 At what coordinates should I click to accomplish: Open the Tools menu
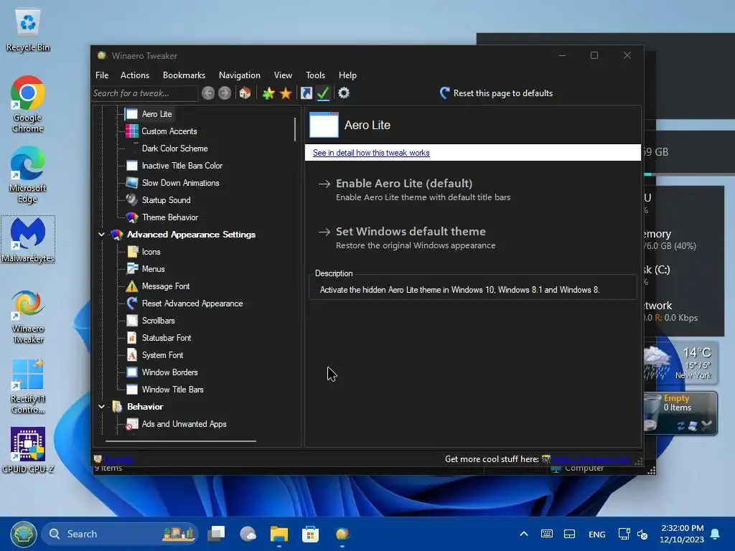tap(315, 75)
